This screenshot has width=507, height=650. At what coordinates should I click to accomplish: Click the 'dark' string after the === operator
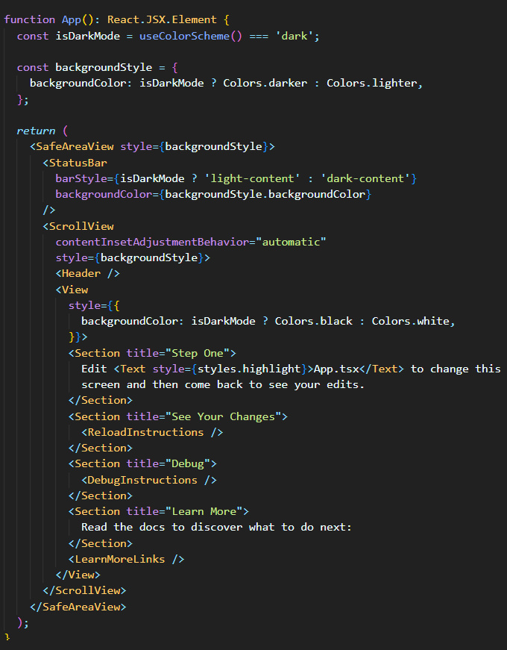point(294,36)
